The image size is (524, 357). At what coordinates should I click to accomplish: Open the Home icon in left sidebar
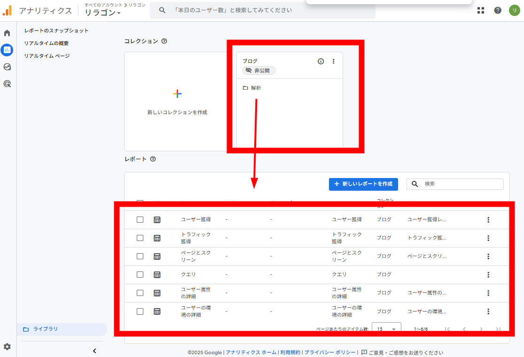7,33
